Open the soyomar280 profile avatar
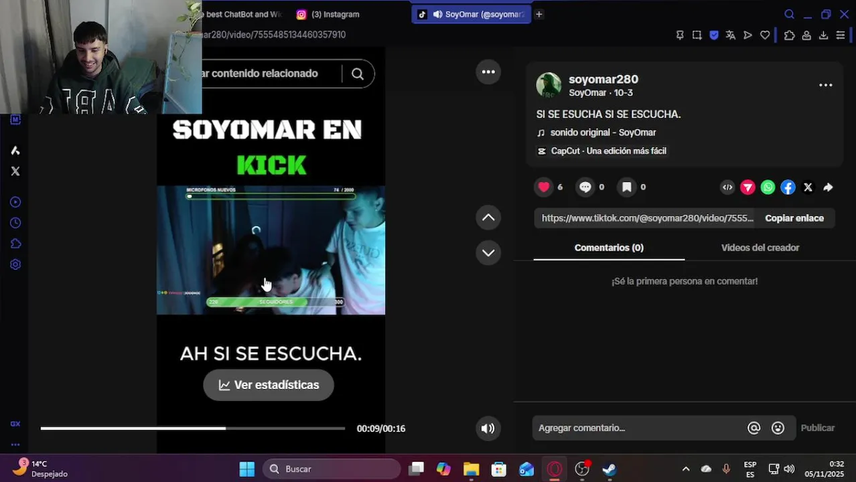This screenshot has width=856, height=482. 549,85
